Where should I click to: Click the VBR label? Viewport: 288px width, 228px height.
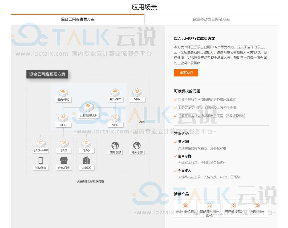pyautogui.click(x=115, y=125)
